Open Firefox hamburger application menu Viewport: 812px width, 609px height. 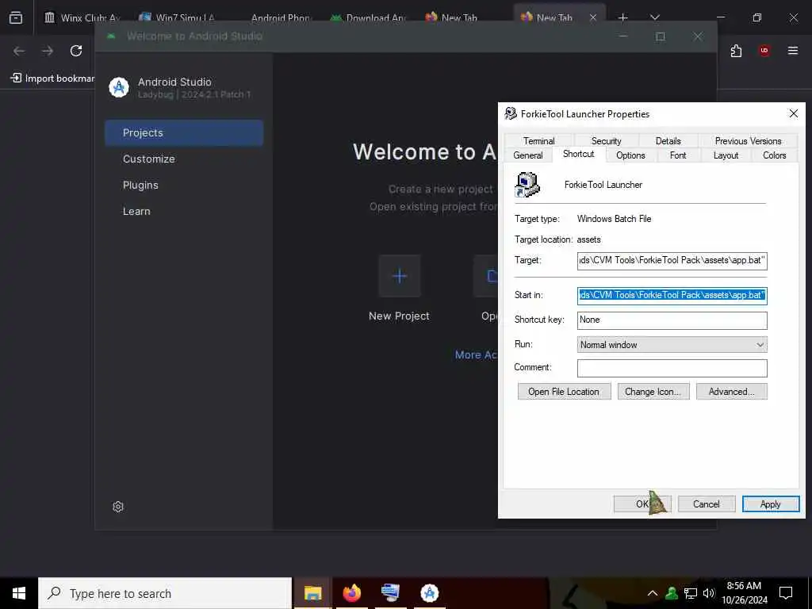(x=793, y=51)
